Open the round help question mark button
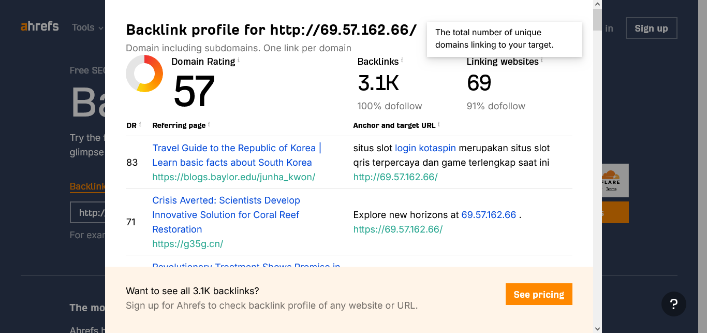The height and width of the screenshot is (333, 707). pos(673,303)
